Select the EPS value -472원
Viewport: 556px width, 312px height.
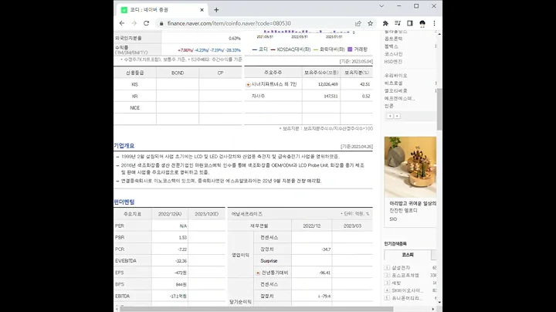181,273
